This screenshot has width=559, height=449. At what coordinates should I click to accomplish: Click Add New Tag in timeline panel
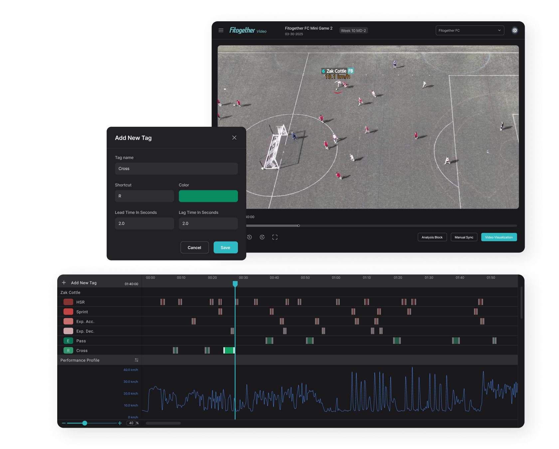pyautogui.click(x=84, y=283)
